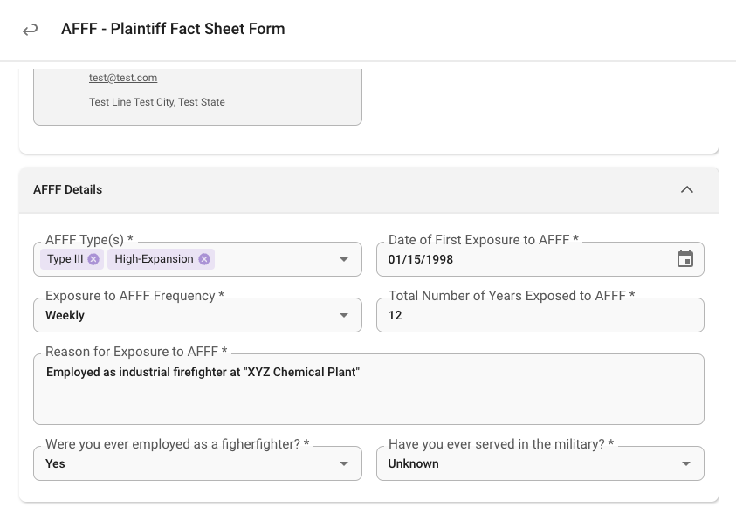736x514 pixels.
Task: Click the Date of First Exposure field
Action: (x=540, y=259)
